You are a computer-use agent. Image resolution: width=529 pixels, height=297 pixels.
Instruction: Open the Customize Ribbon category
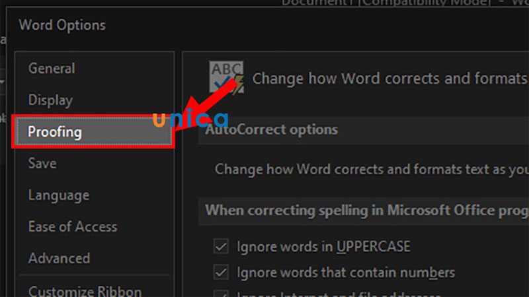click(85, 290)
